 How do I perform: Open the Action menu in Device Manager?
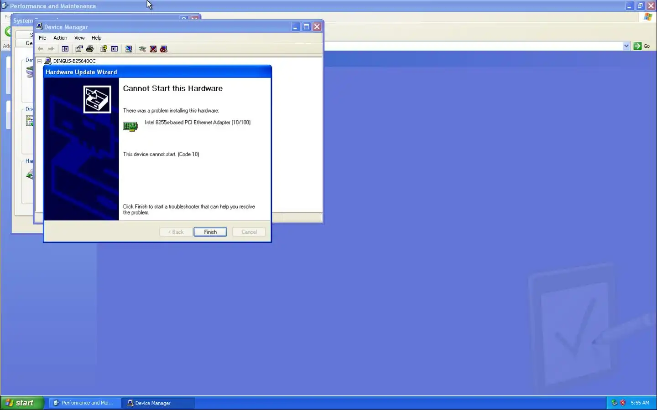click(60, 38)
